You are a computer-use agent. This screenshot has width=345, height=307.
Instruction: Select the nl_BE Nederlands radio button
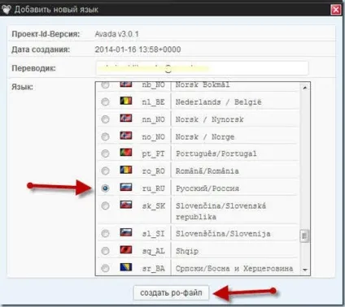coord(105,102)
